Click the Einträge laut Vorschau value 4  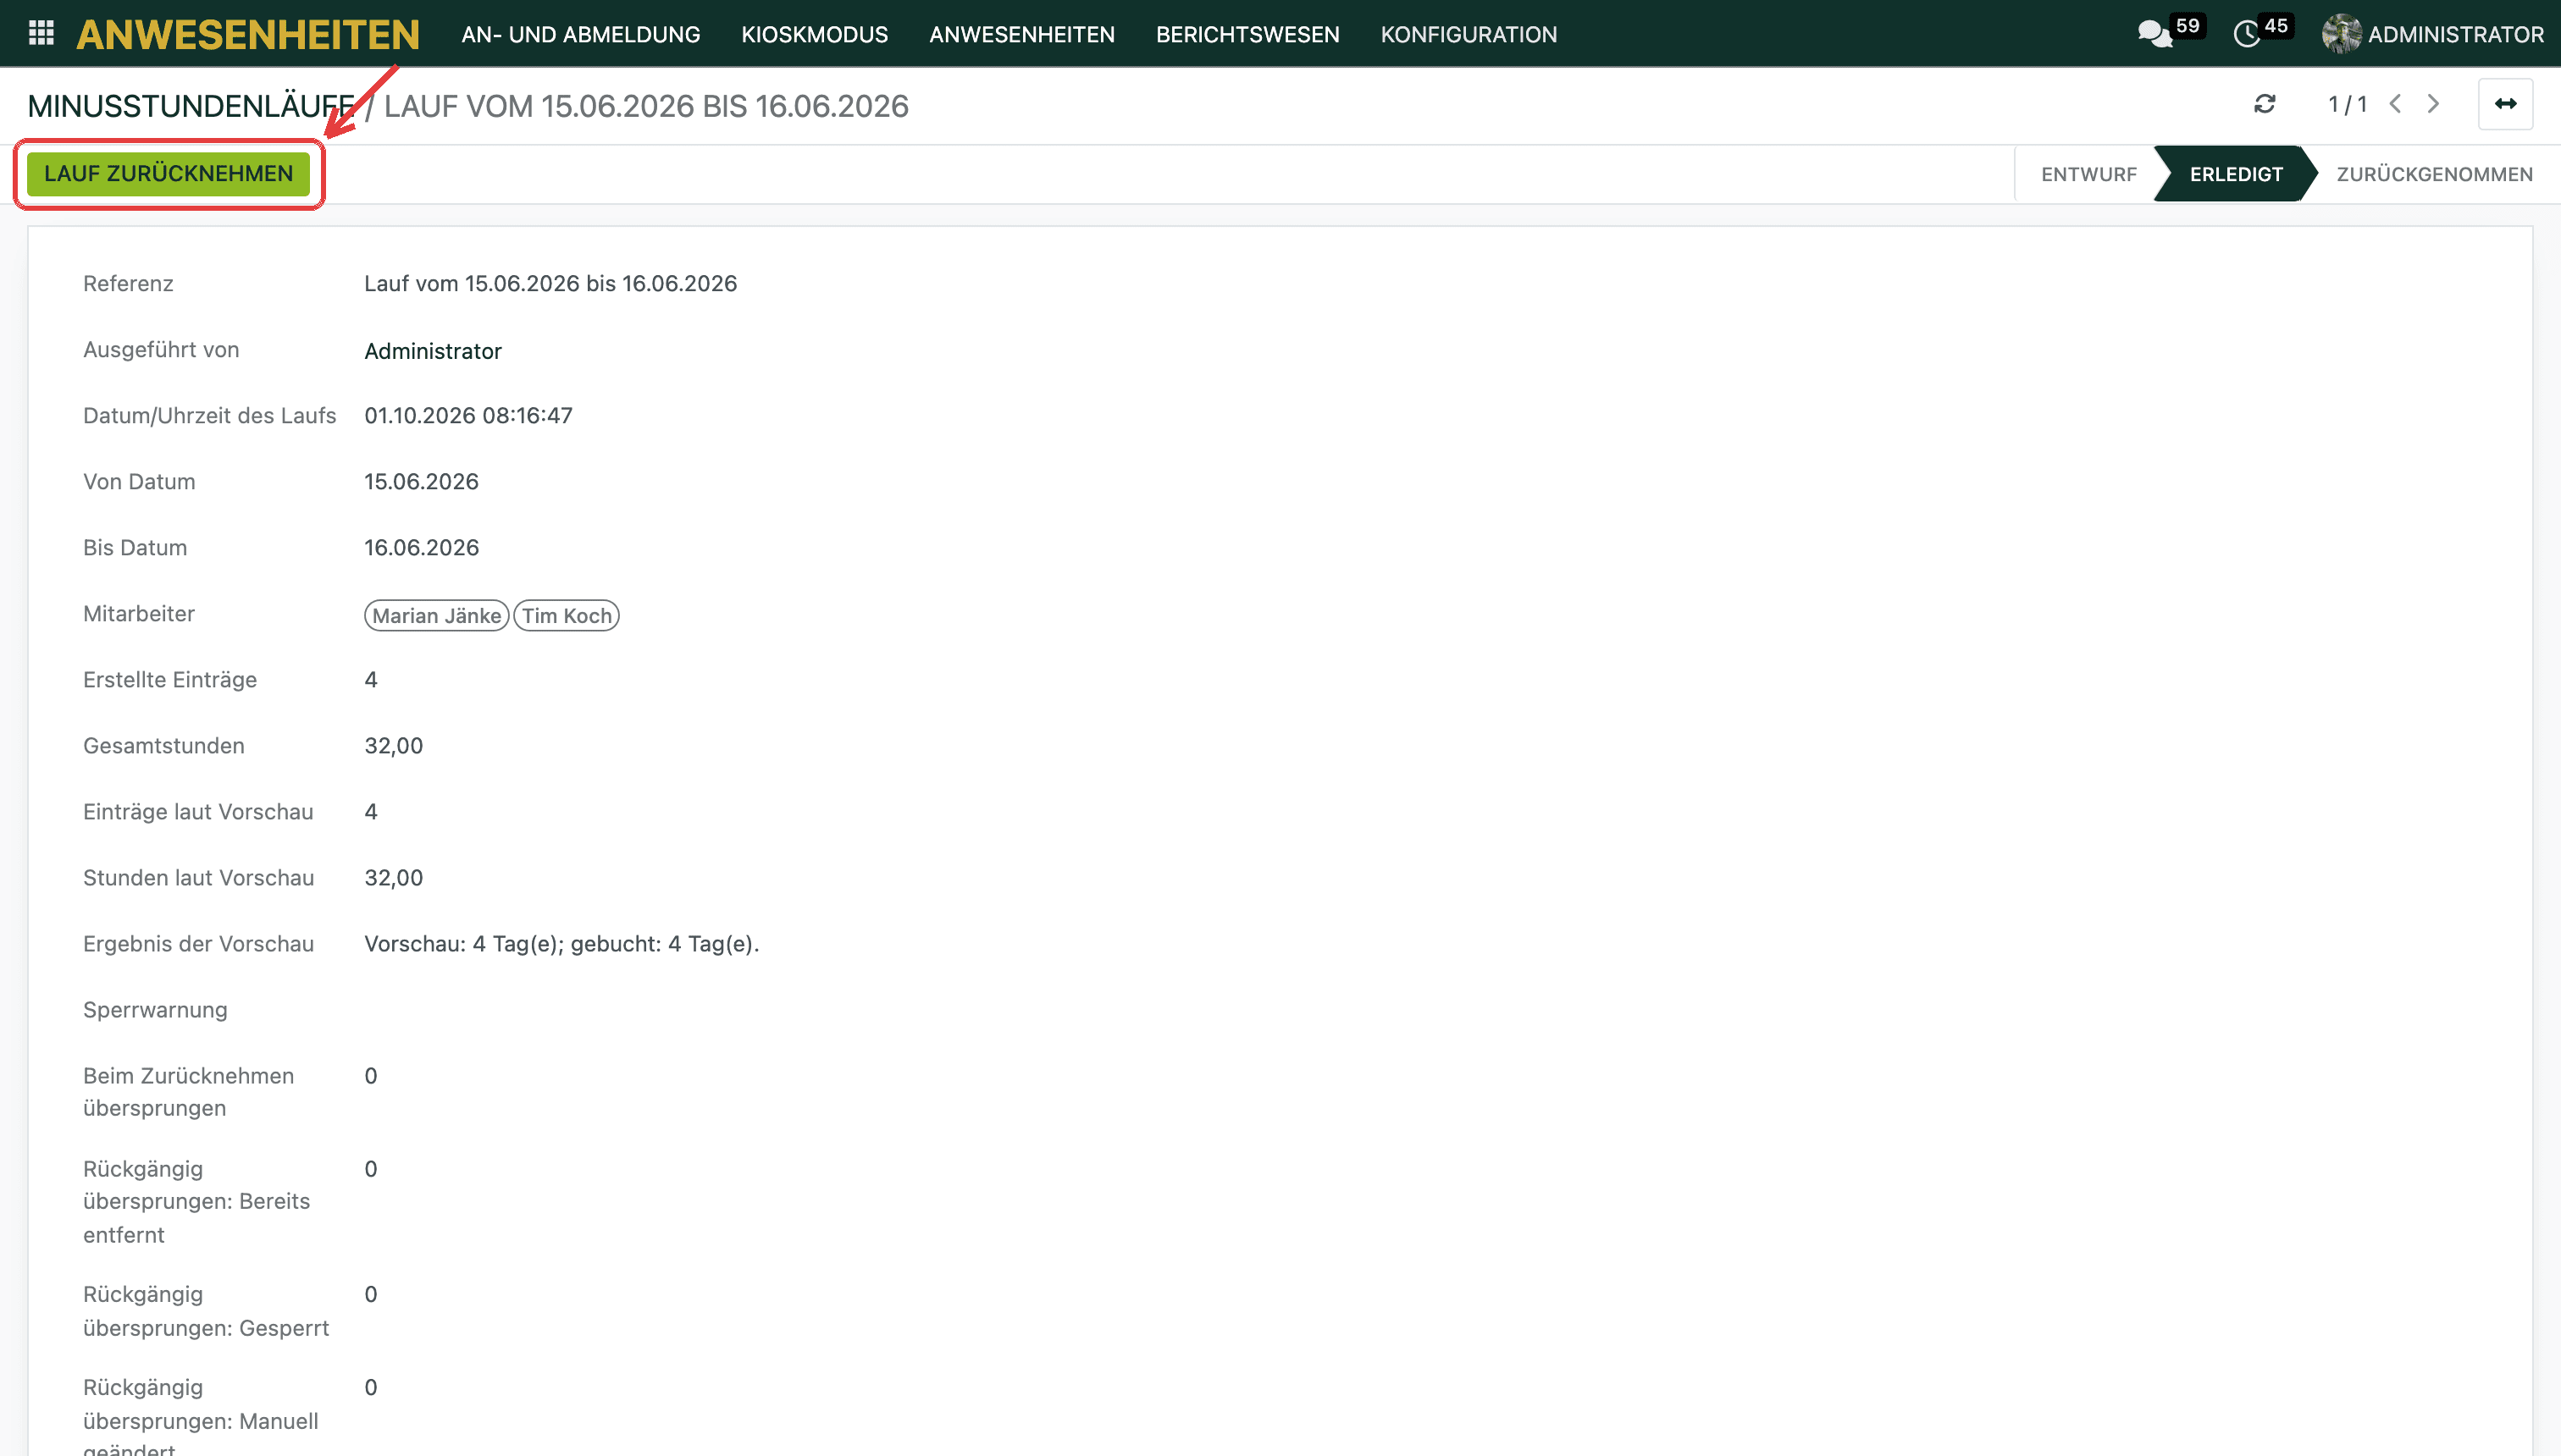point(370,811)
